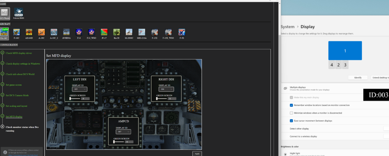Click the Apply button
389x156 pixels.
pyautogui.click(x=197, y=154)
